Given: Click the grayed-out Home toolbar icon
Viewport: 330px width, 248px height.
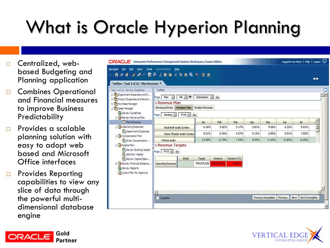Looking at the screenshot, I should click(111, 75).
